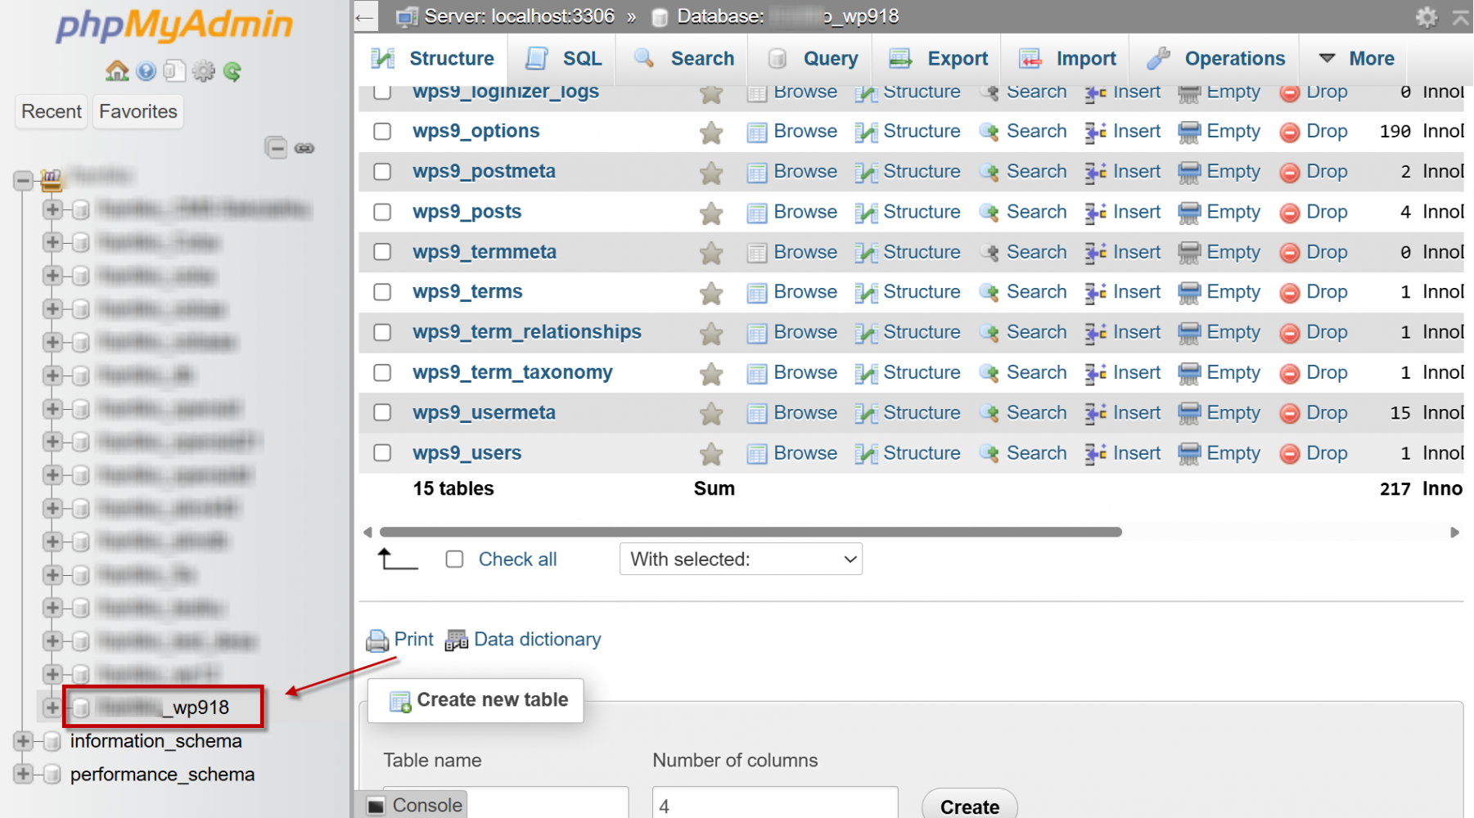Viewport: 1474px width, 818px height.
Task: Open the settings gear icon in sidebar
Action: [x=203, y=72]
